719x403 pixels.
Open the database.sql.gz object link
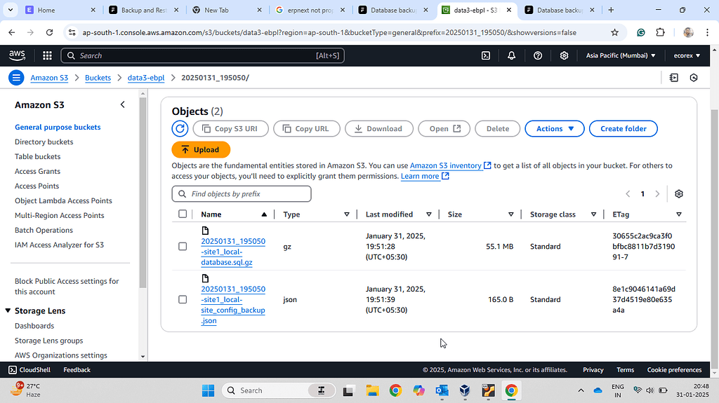(233, 252)
